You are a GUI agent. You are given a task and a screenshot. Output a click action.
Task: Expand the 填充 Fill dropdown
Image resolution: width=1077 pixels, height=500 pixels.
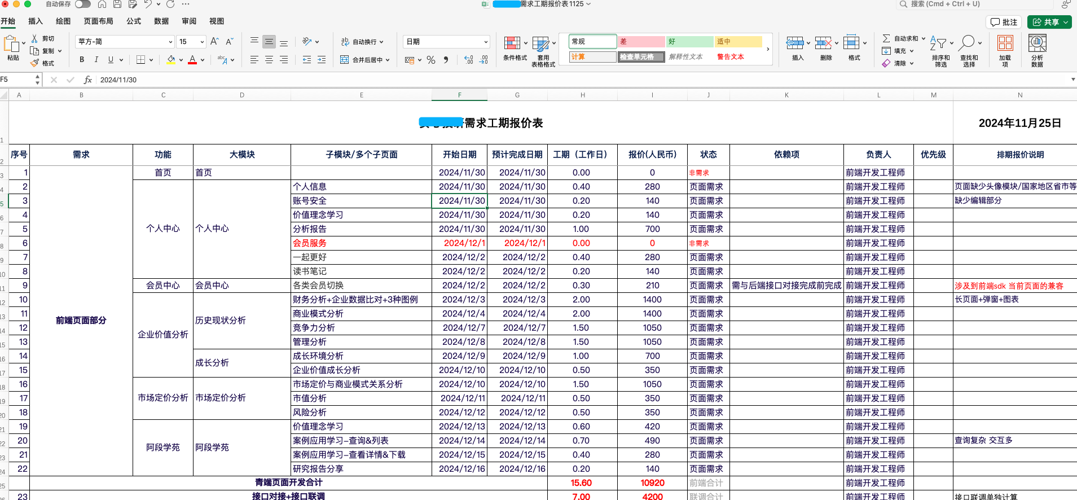click(x=912, y=51)
